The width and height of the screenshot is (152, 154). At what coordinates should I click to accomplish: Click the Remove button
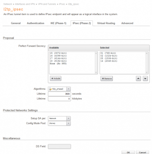107,79
